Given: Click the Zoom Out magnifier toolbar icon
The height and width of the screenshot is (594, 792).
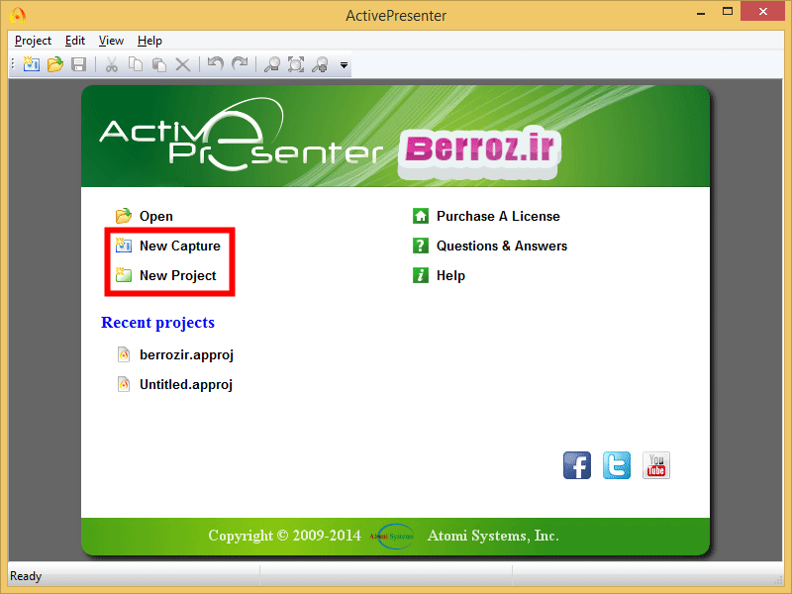Looking at the screenshot, I should click(x=272, y=64).
